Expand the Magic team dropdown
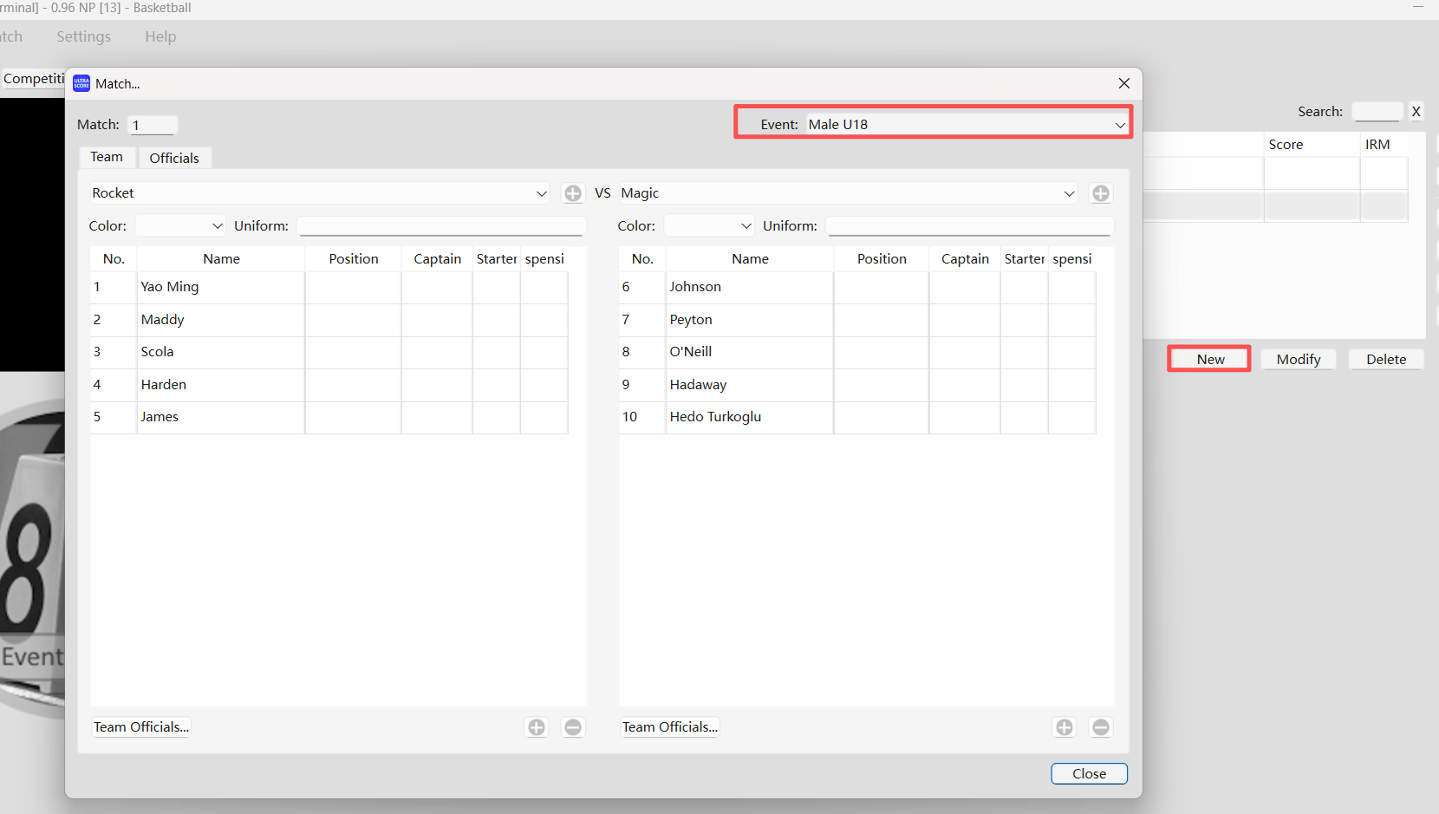This screenshot has height=814, width=1439. tap(1069, 193)
